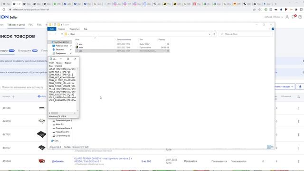Screen dimensions: 304x171
Task: Click Notepad horizontal scrollbar left arrow
Action: pos(49,113)
